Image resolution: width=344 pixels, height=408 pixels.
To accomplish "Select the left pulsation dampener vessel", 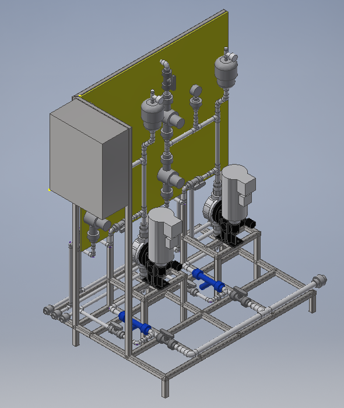I will (152, 110).
